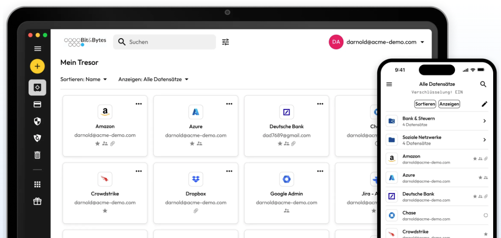Screen dimensions: 501x238
Task: Open the payment cards icon in sidebar
Action: [37, 104]
